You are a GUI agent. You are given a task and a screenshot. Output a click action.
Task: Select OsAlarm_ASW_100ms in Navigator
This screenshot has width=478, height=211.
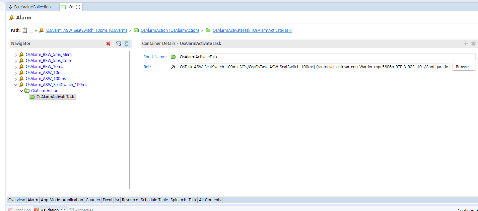[x=46, y=79]
